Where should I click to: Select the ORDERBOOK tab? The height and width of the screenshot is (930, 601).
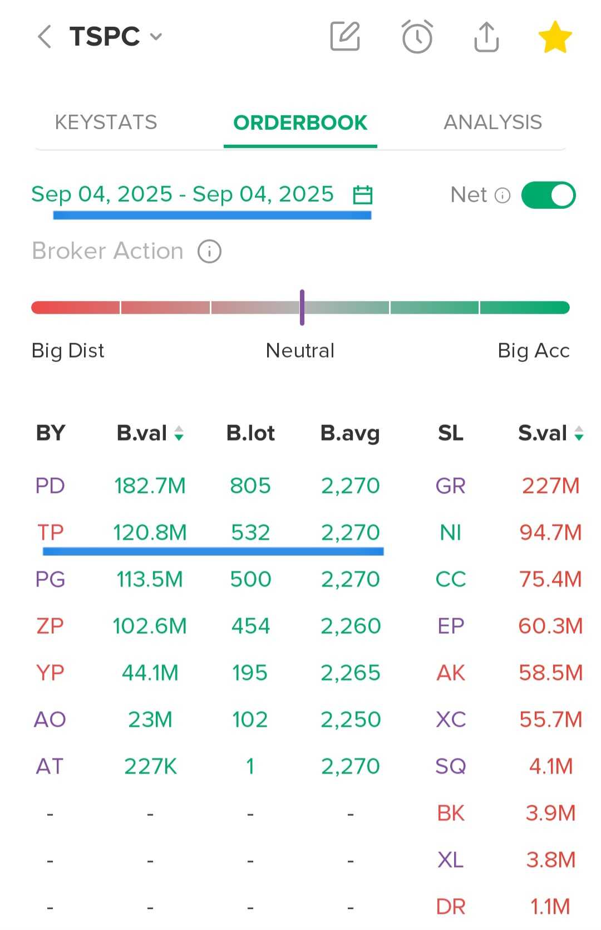(x=300, y=122)
